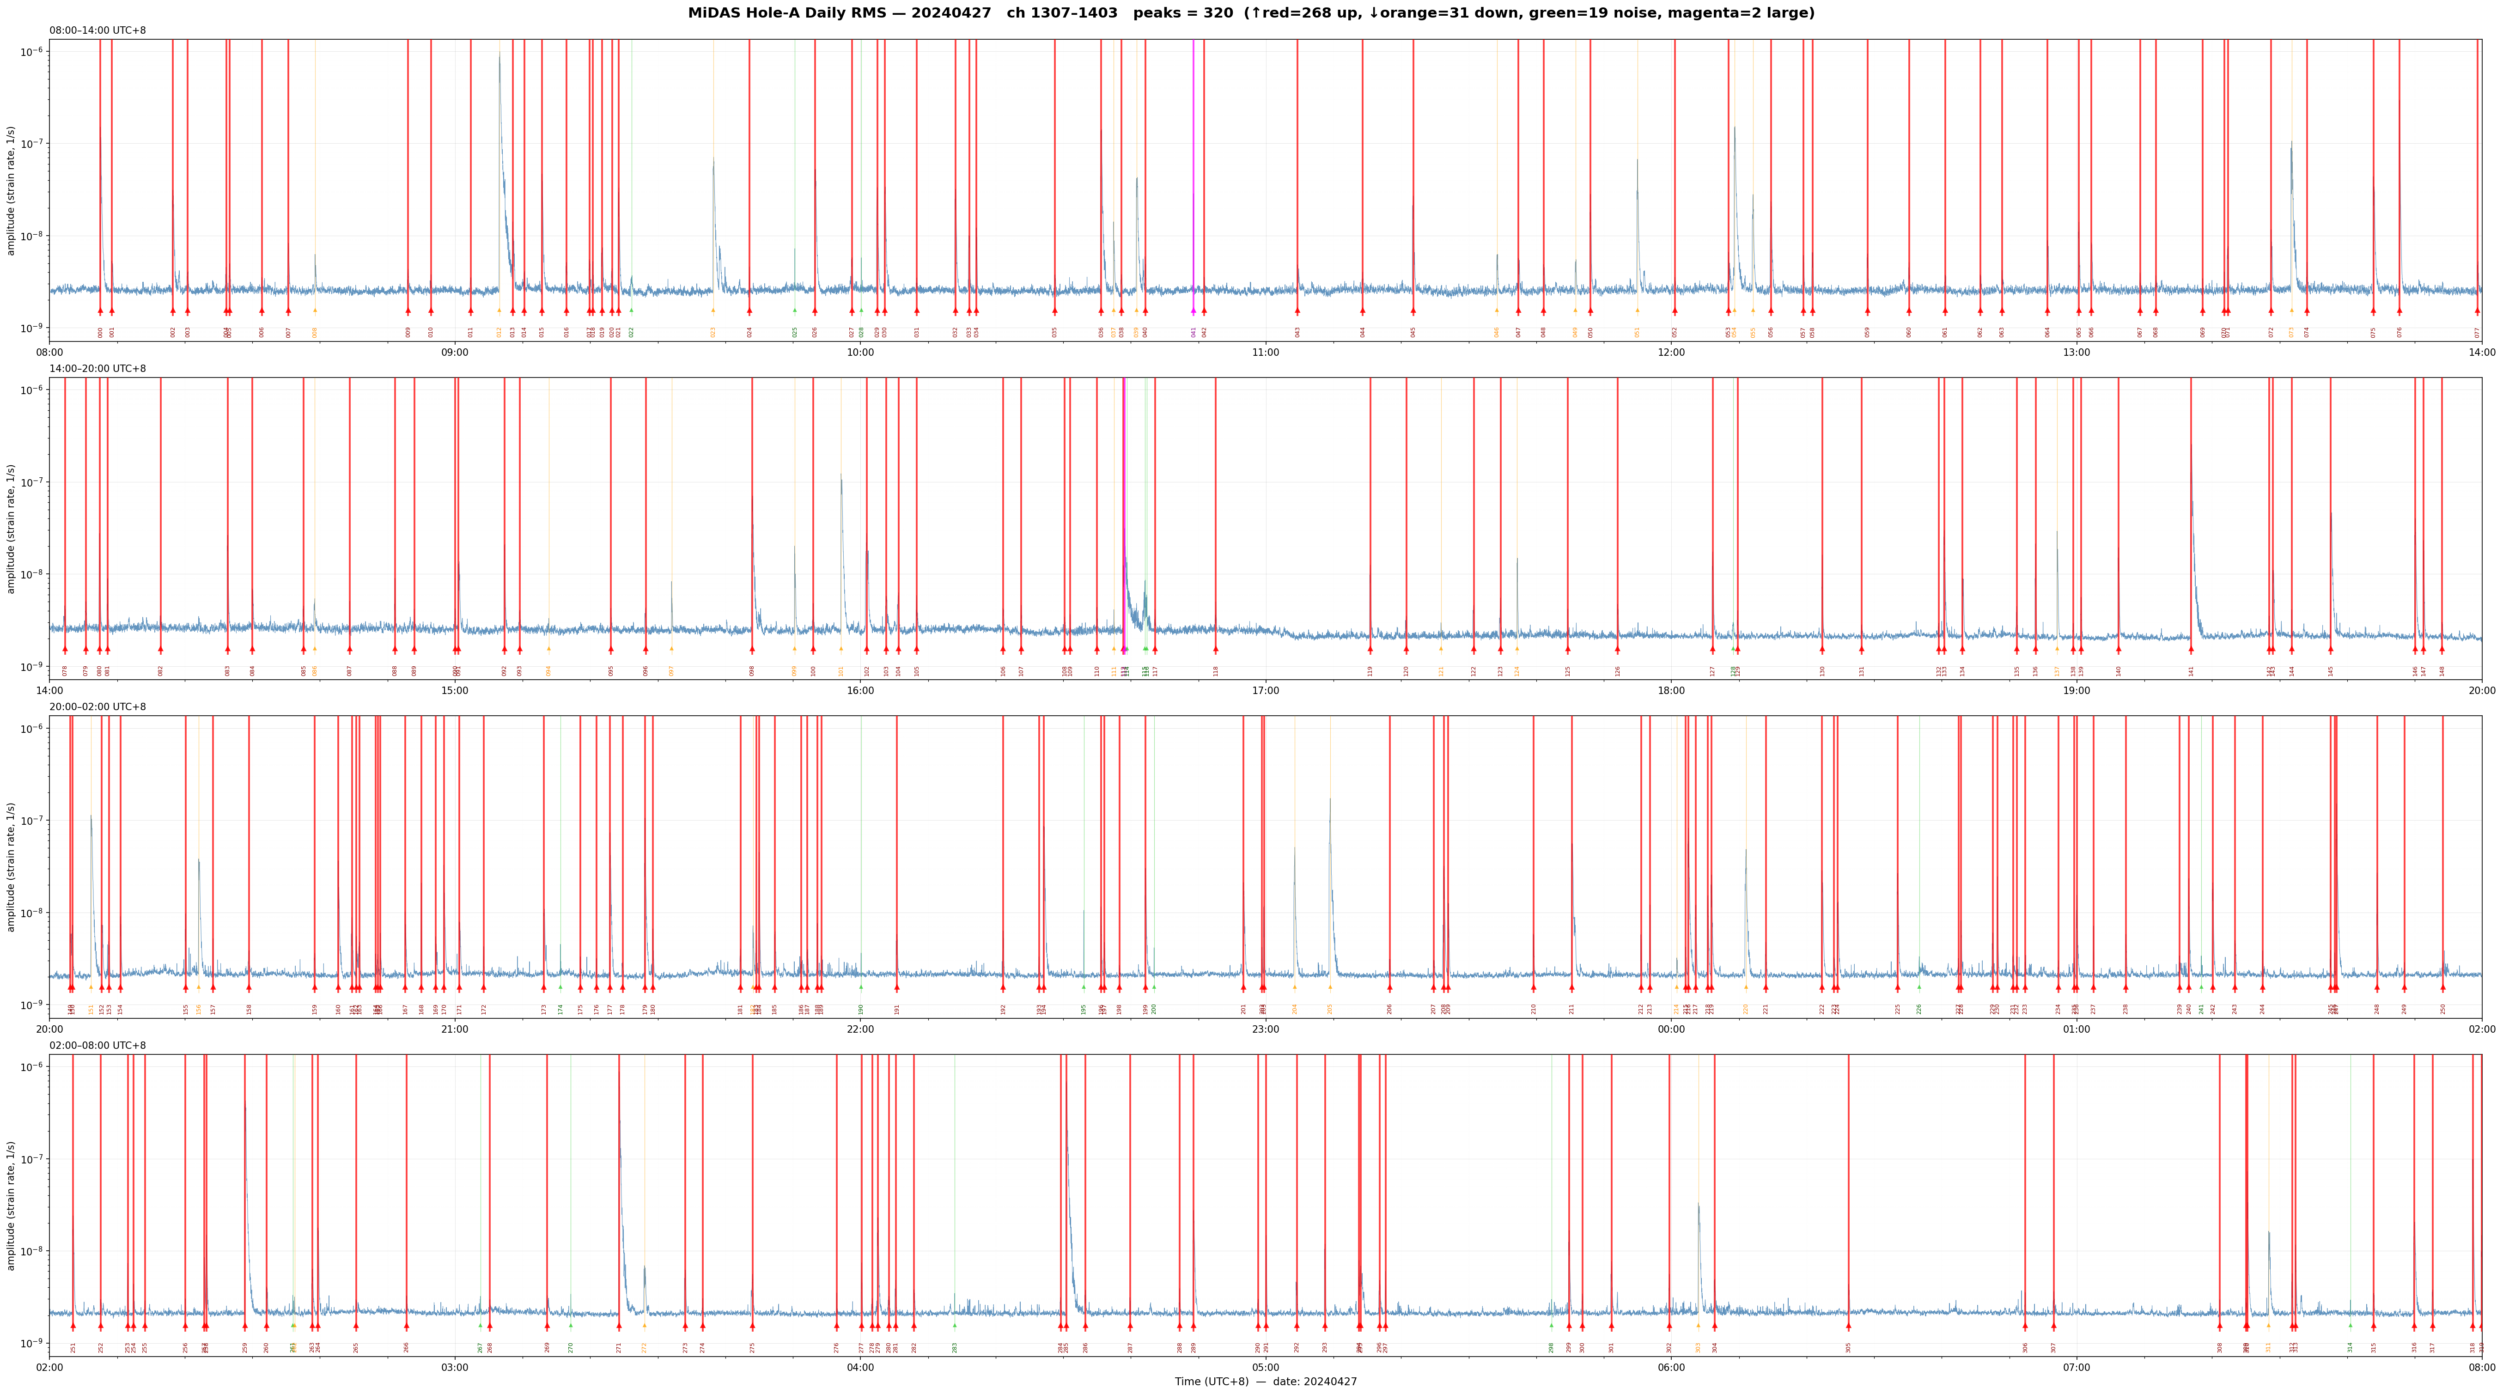This screenshot has width=2503, height=1394.
Task: Click the 05:00 time tick label
Action: 1265,1368
